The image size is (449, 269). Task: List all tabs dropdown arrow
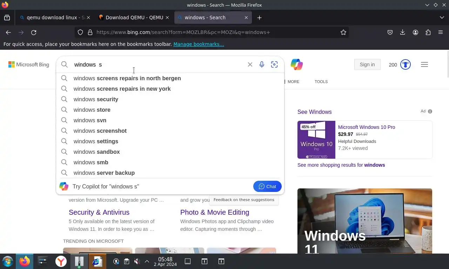point(442,18)
